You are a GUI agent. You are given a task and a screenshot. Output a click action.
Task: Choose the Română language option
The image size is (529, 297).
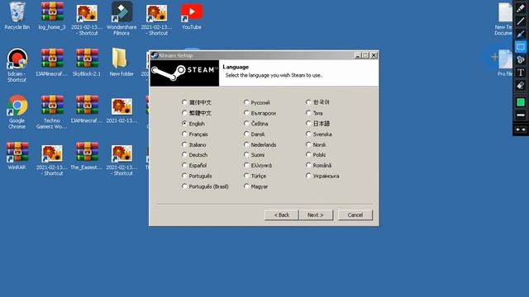point(308,165)
